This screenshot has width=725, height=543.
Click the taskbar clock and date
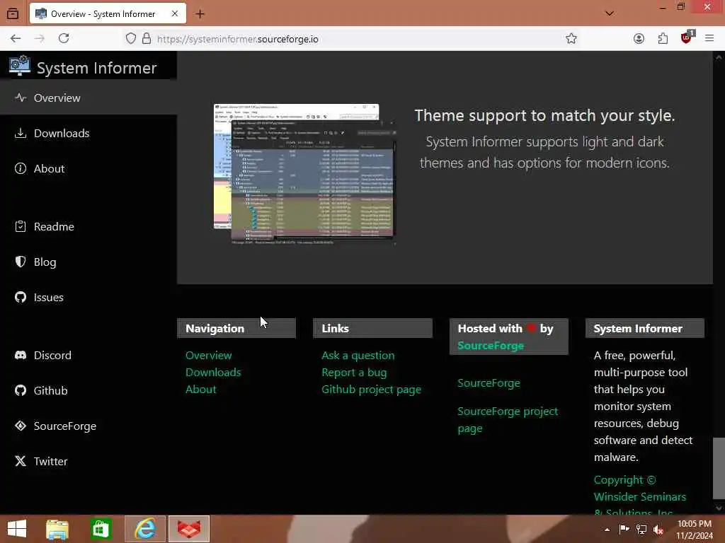(x=695, y=530)
